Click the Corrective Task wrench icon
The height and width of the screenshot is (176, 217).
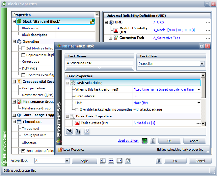(x=116, y=38)
